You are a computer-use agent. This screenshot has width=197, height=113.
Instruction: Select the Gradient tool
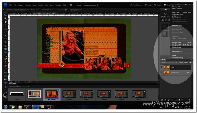(5, 79)
